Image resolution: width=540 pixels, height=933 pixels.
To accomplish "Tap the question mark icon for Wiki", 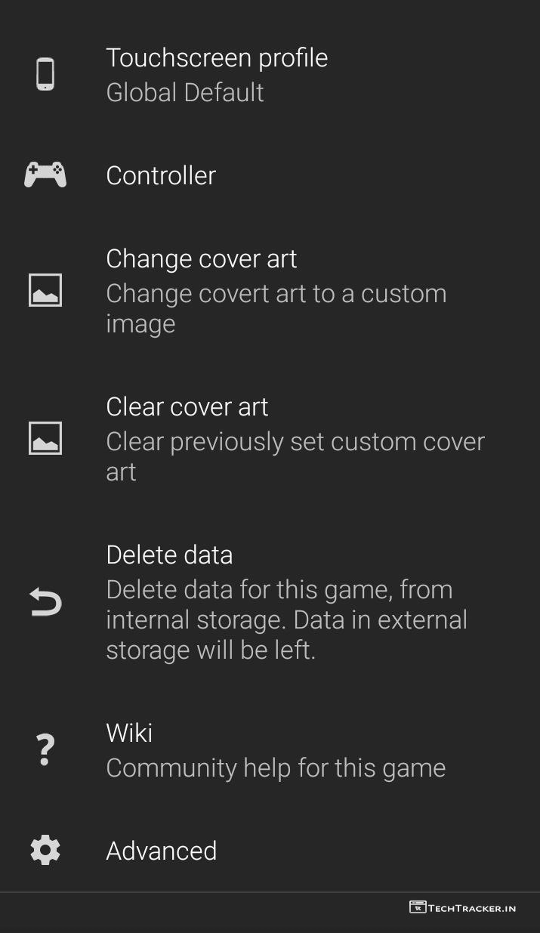I will (45, 750).
